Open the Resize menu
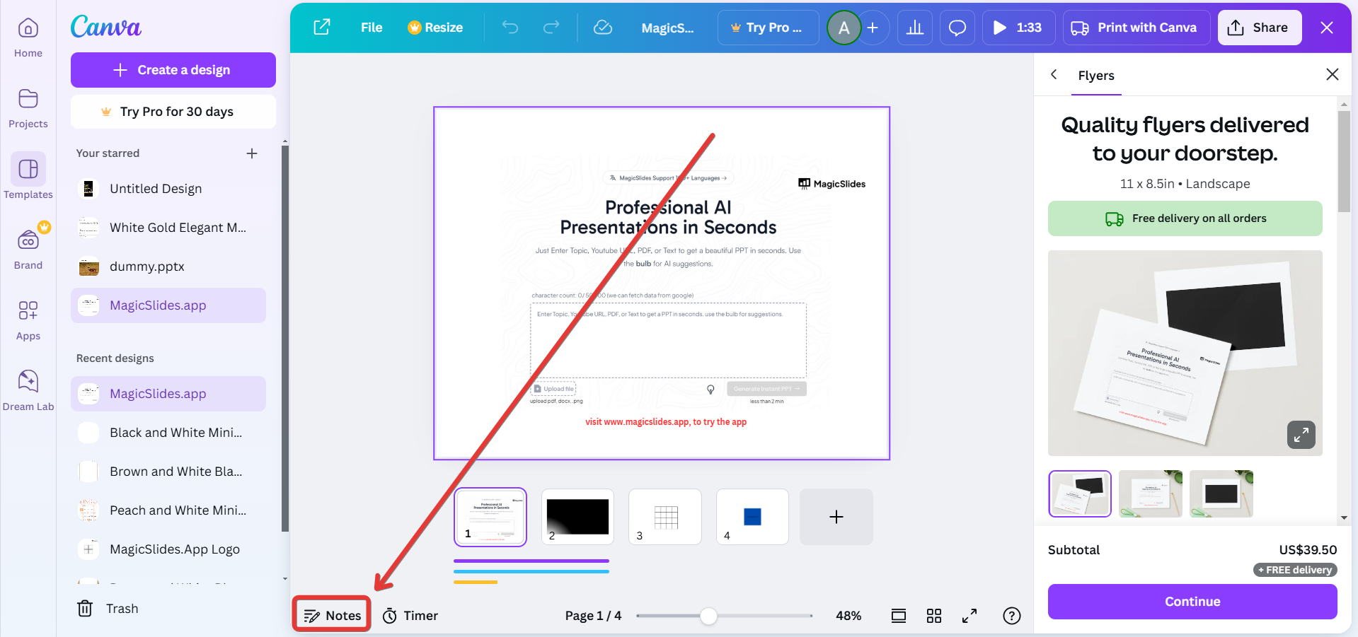This screenshot has height=637, width=1358. tap(435, 28)
